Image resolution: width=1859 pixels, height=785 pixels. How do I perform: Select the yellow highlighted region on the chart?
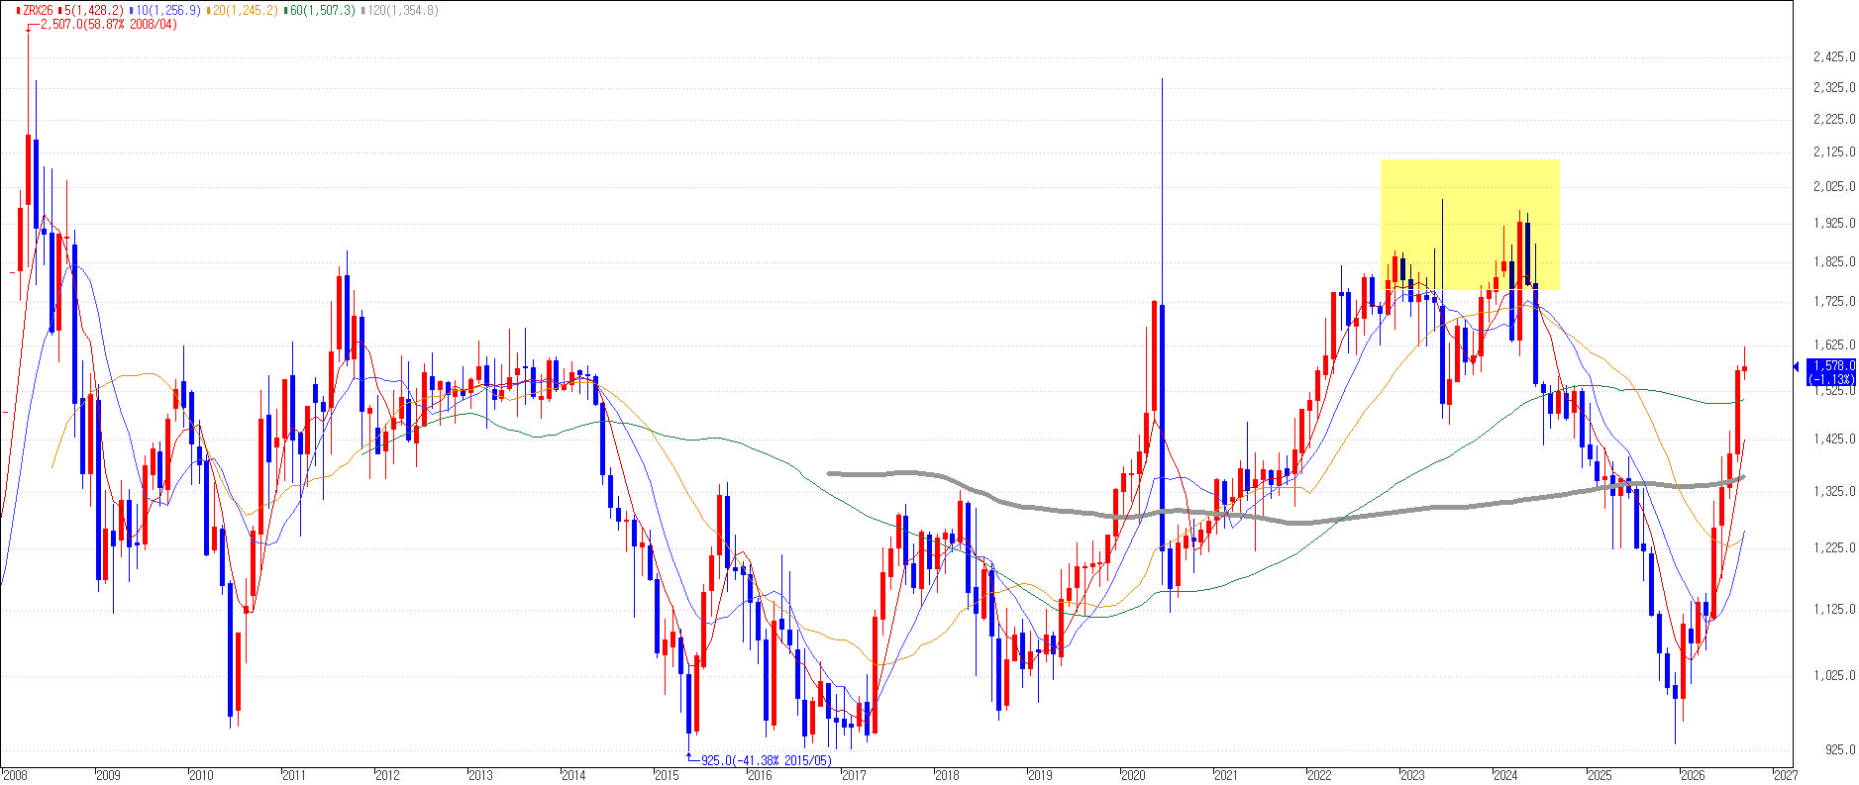point(1470,225)
